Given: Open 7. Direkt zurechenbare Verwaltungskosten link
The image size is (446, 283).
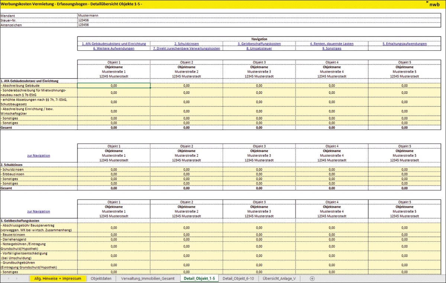Looking at the screenshot, I should 187,48.
